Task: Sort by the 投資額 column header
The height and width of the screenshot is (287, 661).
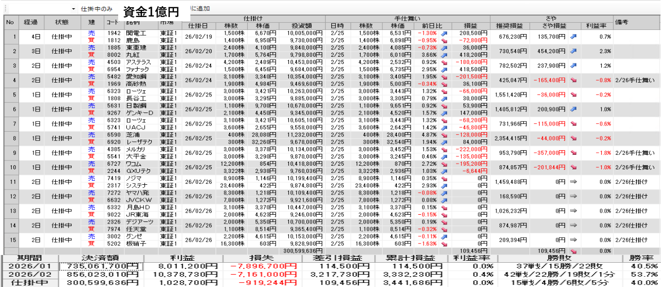Action: [x=302, y=26]
